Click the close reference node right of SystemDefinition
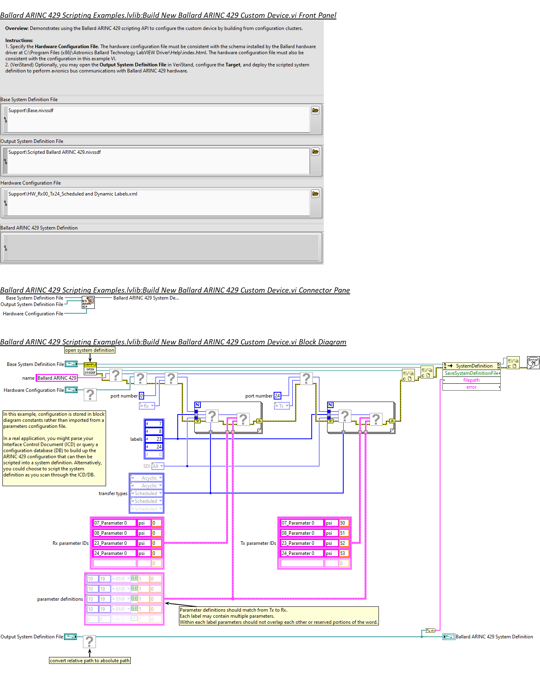The image size is (540, 674). click(x=513, y=363)
